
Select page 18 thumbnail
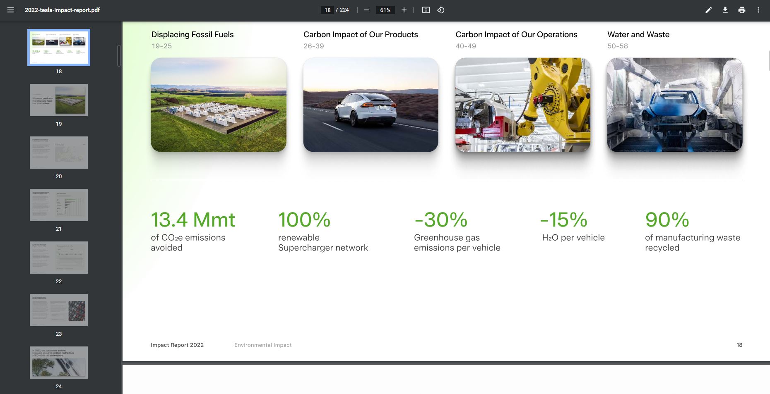(x=59, y=48)
